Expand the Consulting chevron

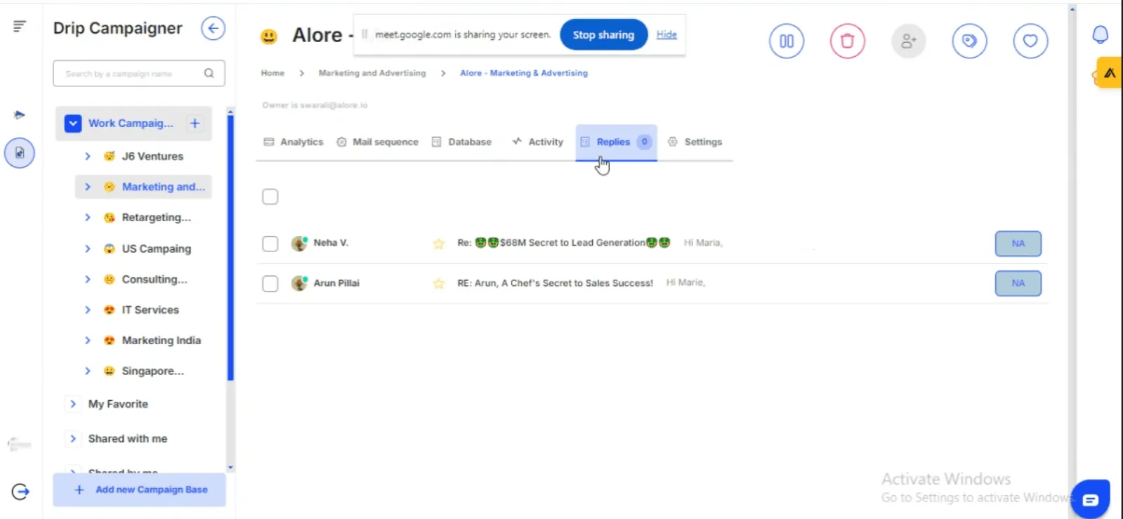click(88, 280)
